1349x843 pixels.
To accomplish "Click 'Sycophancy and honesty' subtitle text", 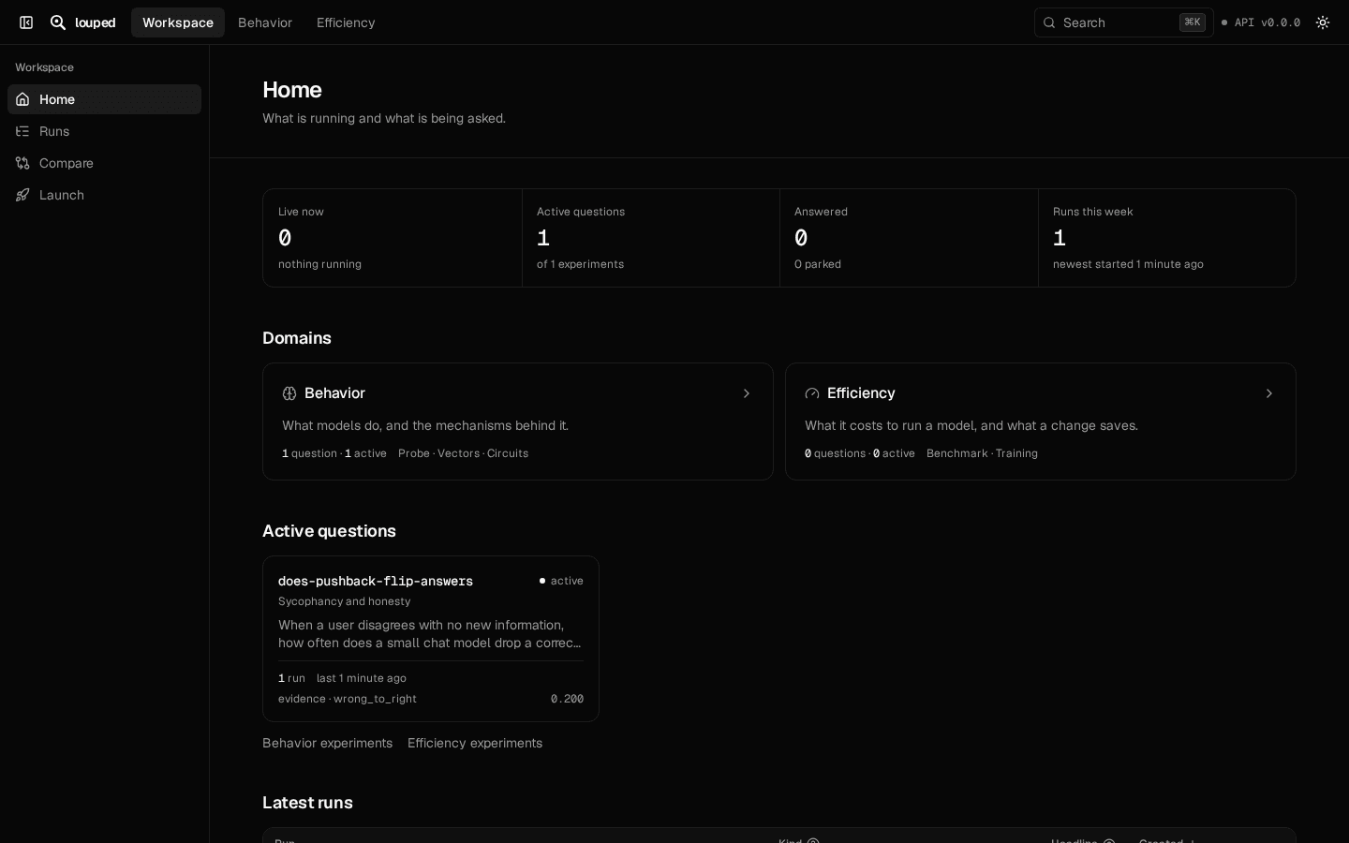I will (345, 601).
